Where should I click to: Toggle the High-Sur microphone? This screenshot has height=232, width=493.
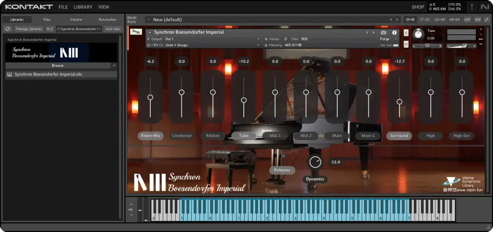tap(461, 136)
